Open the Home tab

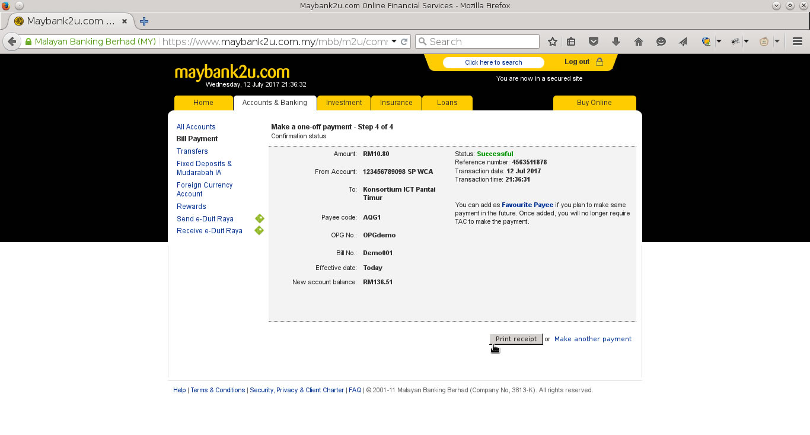click(x=203, y=103)
